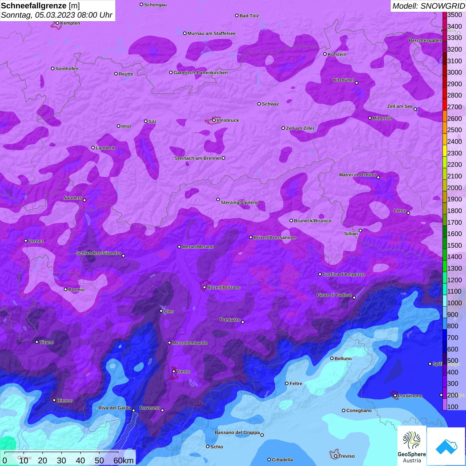Click the 'Schneefallgrenze [m]' title
Viewport: 466px width, 466px height.
[40, 6]
